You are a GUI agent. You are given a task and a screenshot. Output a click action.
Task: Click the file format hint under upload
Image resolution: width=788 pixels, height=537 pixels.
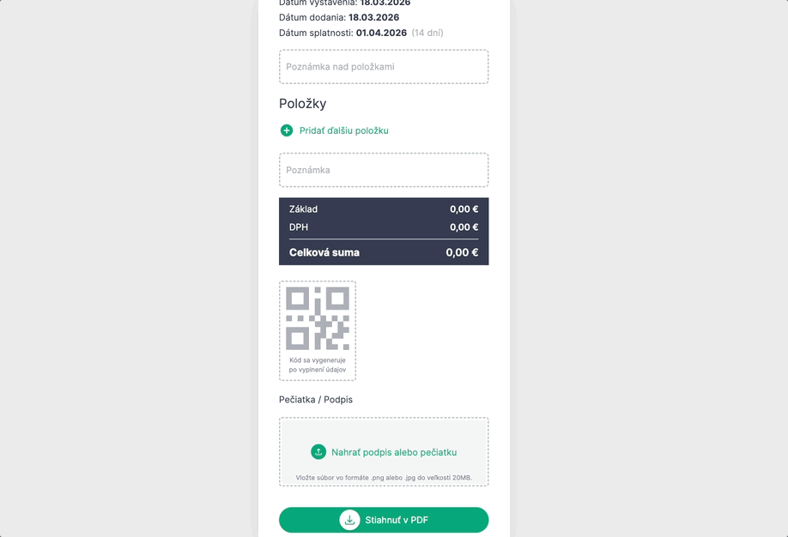click(x=384, y=478)
